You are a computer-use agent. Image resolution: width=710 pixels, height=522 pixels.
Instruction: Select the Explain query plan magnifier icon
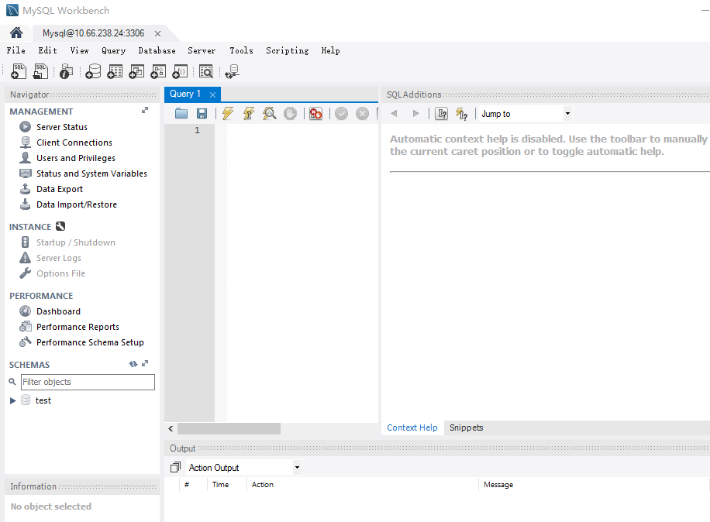pyautogui.click(x=269, y=113)
